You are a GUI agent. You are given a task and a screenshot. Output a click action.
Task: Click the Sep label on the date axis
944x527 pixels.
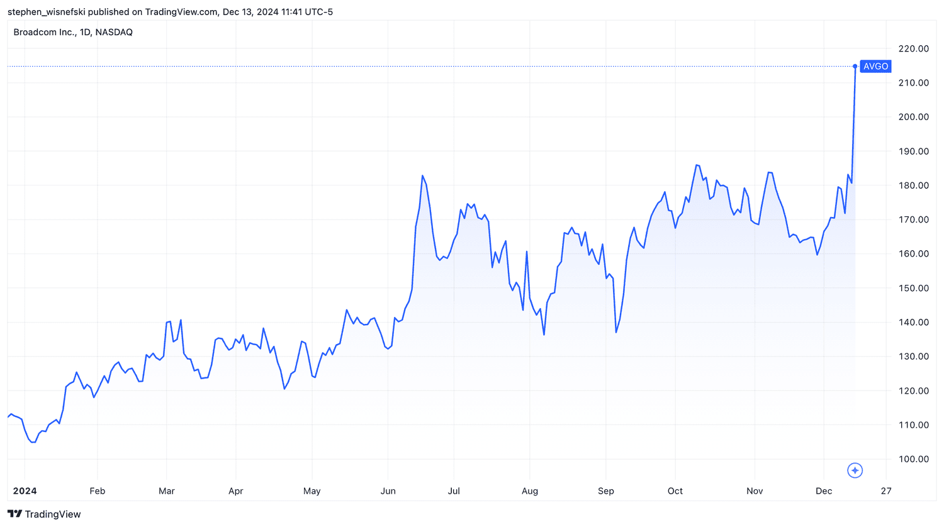(606, 491)
